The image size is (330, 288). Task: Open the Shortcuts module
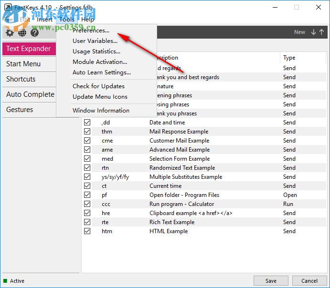pyautogui.click(x=29, y=79)
